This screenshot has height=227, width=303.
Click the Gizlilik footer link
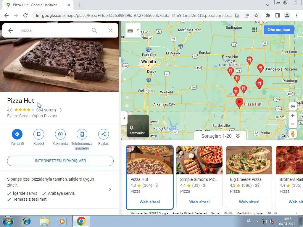tap(228, 213)
